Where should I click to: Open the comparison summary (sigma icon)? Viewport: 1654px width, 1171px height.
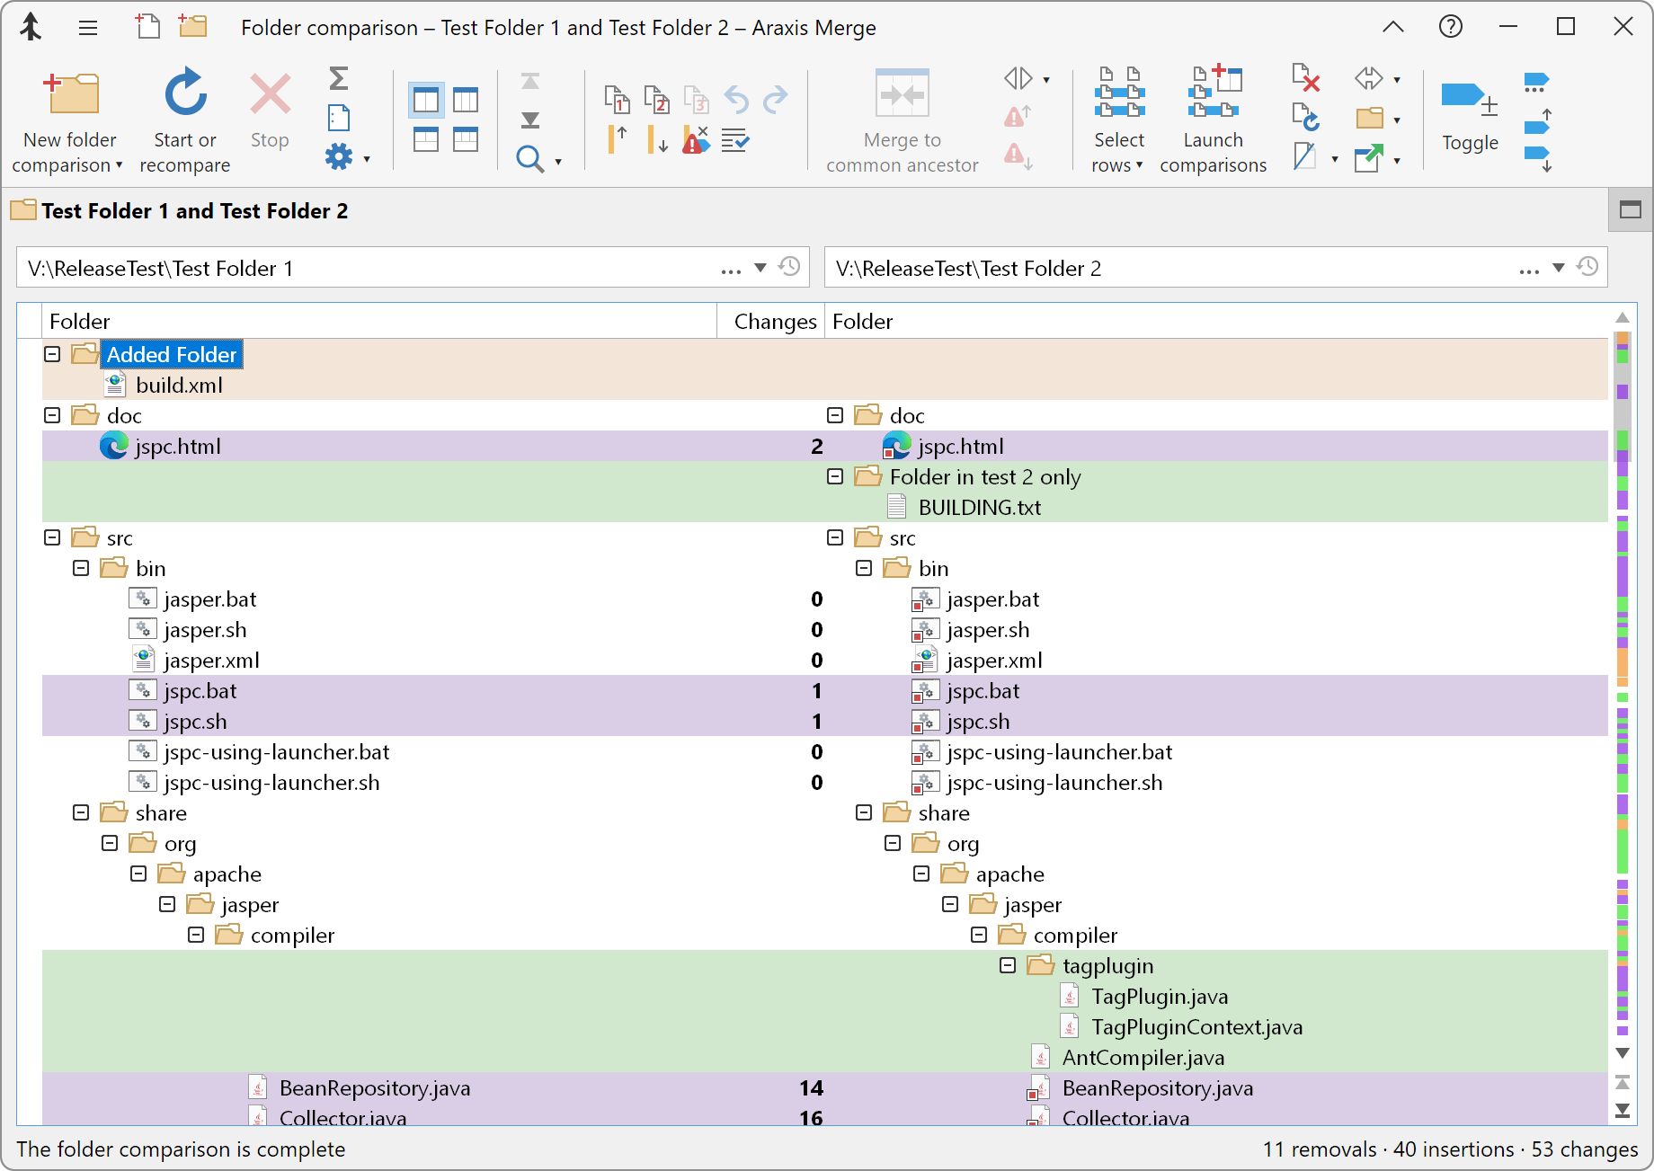tap(339, 78)
